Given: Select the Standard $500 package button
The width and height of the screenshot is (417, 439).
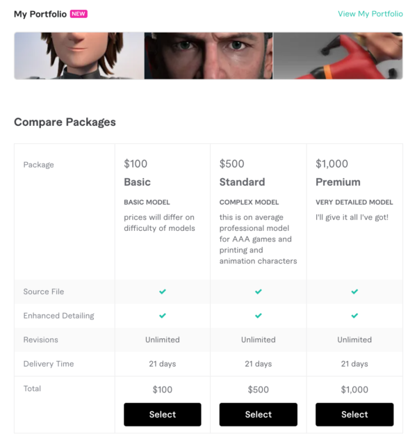Looking at the screenshot, I should pyautogui.click(x=259, y=415).
